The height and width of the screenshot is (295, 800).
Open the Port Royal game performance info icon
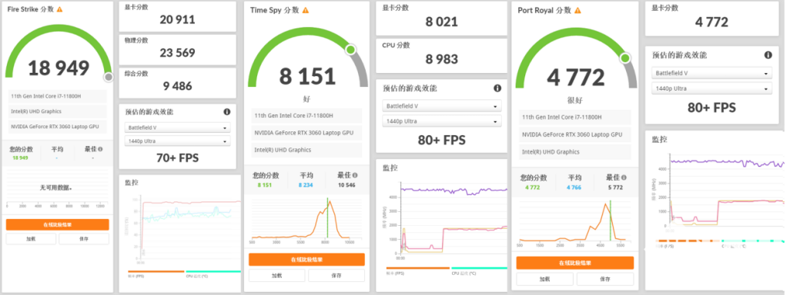click(768, 55)
